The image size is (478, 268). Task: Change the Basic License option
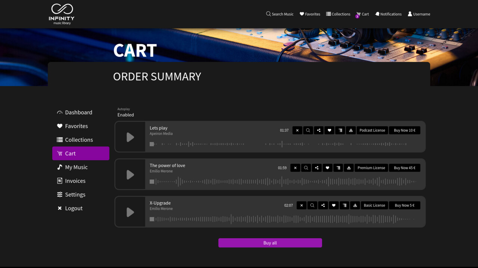click(x=375, y=205)
